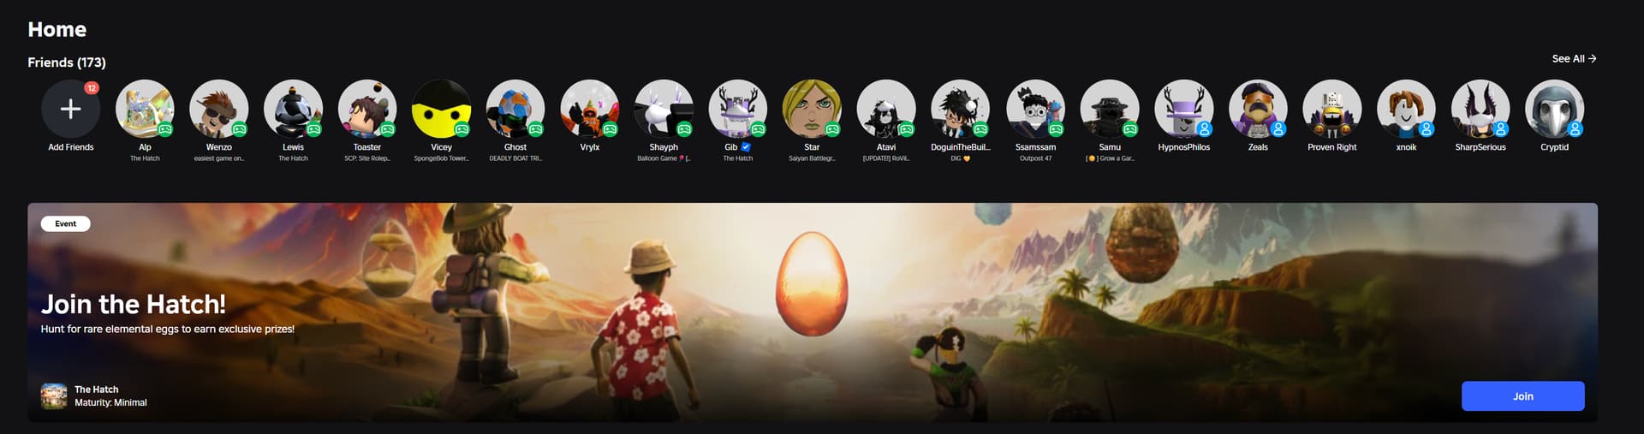
Task: Click 'Saiyan Battlegr..' under Star
Action: [x=812, y=158]
